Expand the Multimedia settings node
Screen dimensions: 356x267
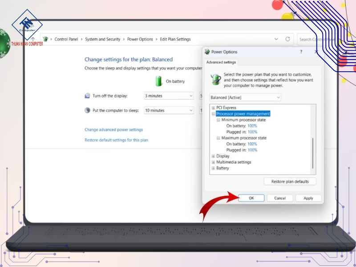click(213, 162)
